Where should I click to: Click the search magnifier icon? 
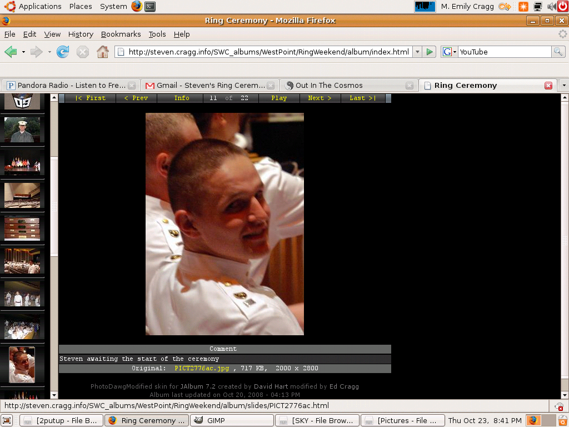point(558,52)
